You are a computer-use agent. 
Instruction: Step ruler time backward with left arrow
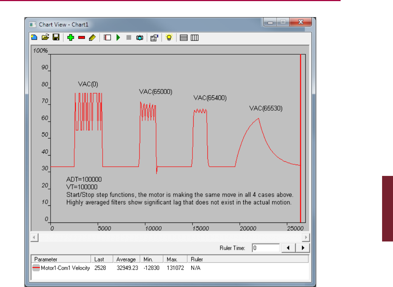pos(288,248)
